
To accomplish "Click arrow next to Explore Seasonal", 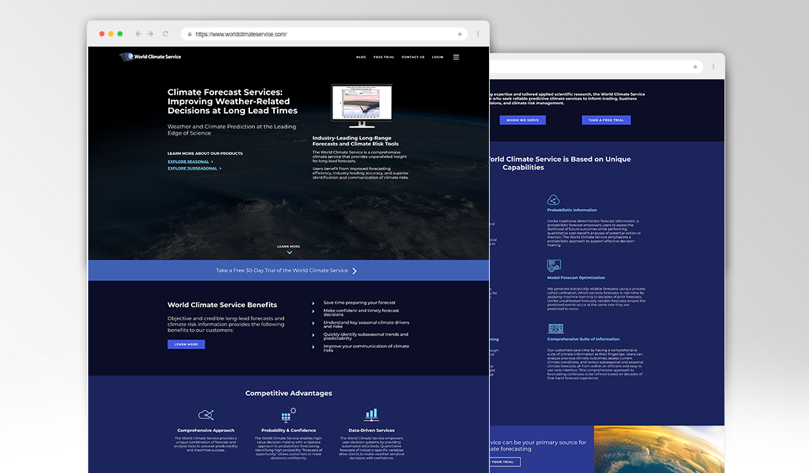I will click(212, 162).
